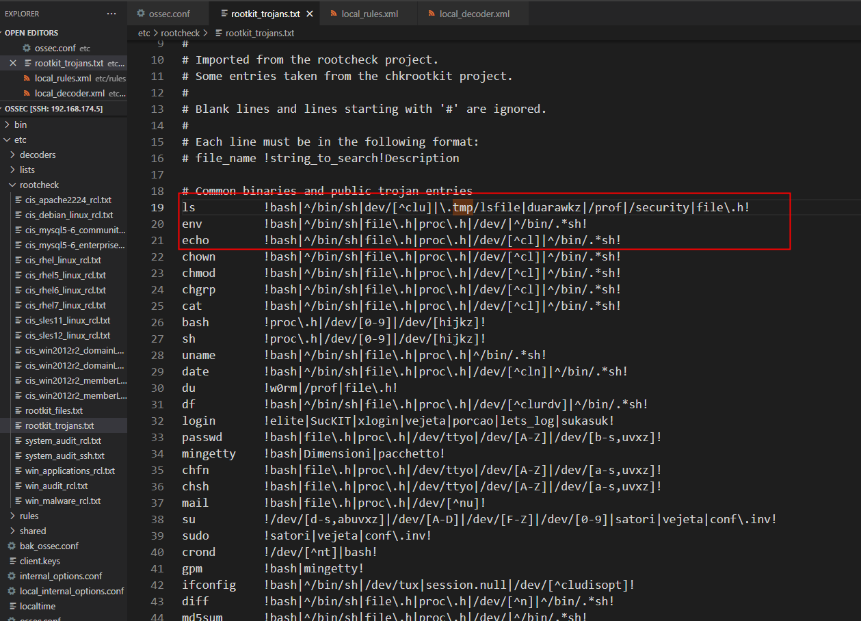Viewport: 861px width, 621px height.
Task: Open system_audit_ssh.txt file
Action: pyautogui.click(x=65, y=455)
